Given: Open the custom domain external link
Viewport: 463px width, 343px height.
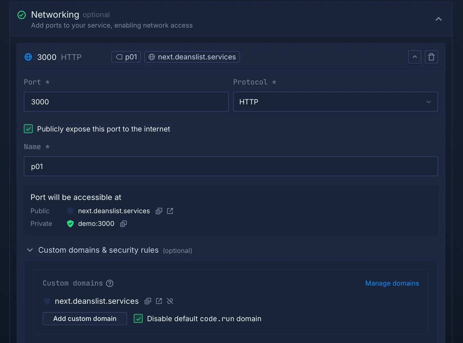Looking at the screenshot, I should coord(159,301).
